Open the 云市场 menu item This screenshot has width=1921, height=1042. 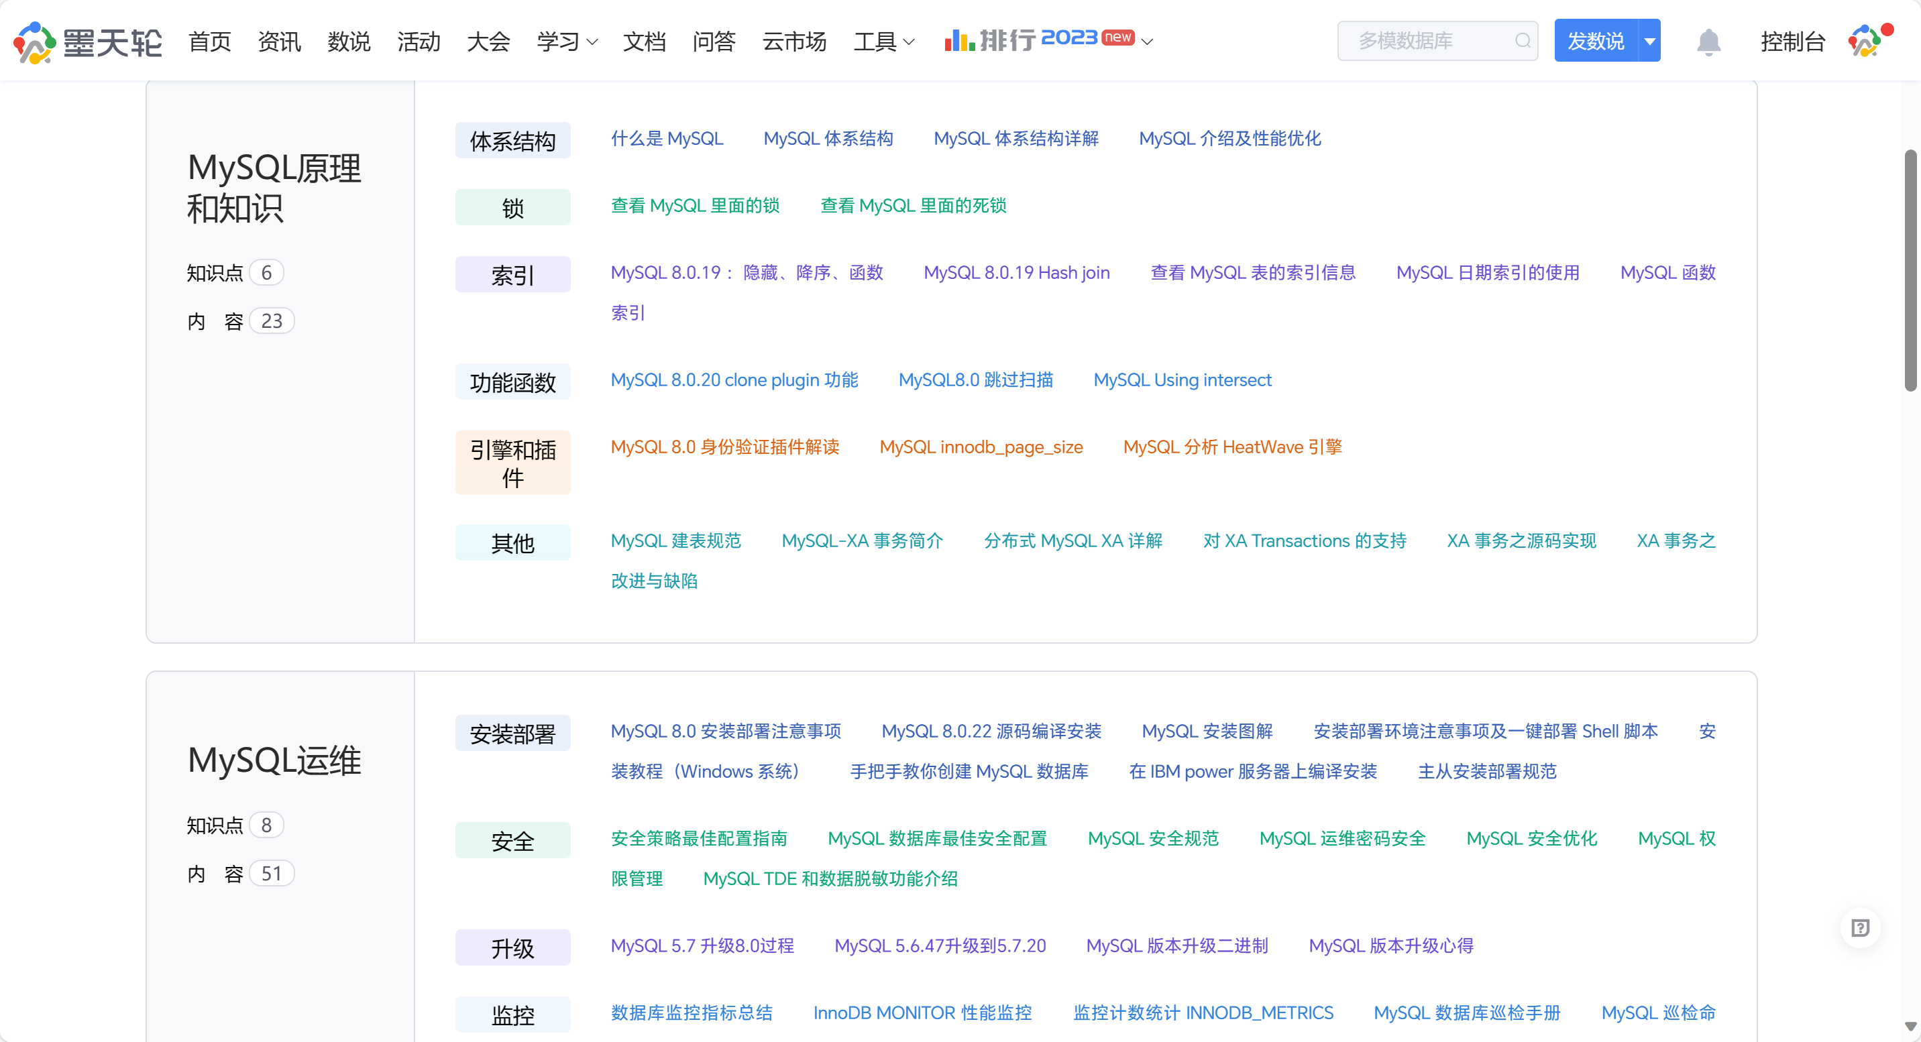pyautogui.click(x=794, y=41)
